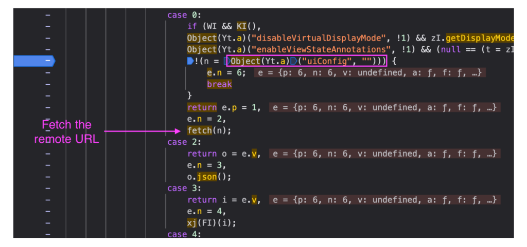This screenshot has width=527, height=247.
Task: Toggle inline breakpoint marker before Object(Yt.a)
Action: (227, 62)
